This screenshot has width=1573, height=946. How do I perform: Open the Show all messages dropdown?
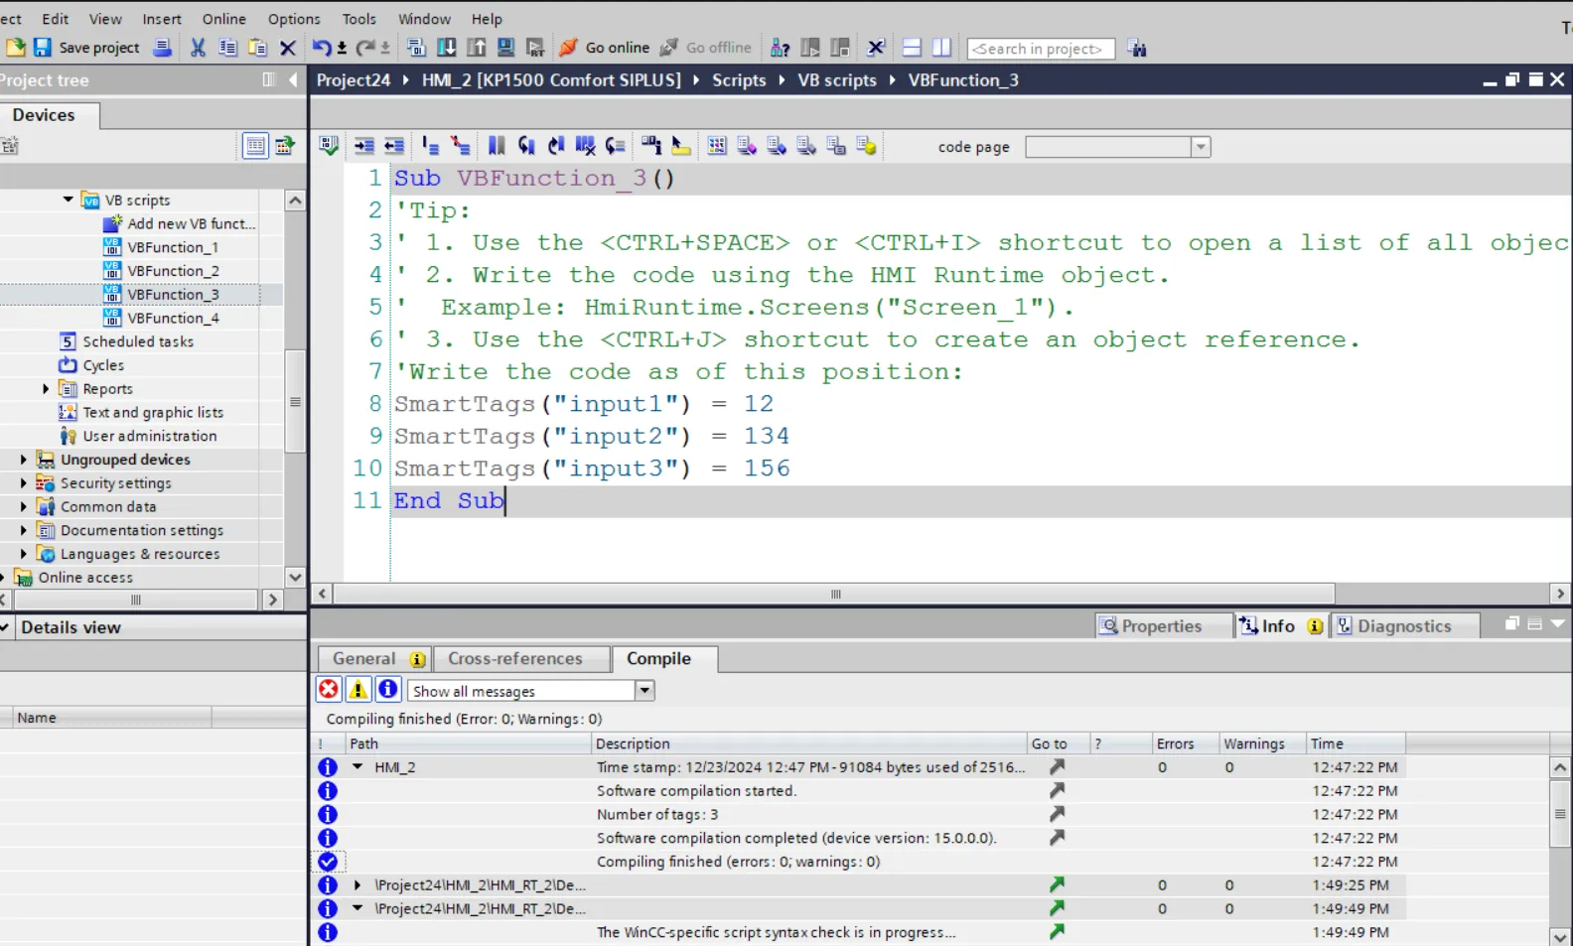point(644,691)
